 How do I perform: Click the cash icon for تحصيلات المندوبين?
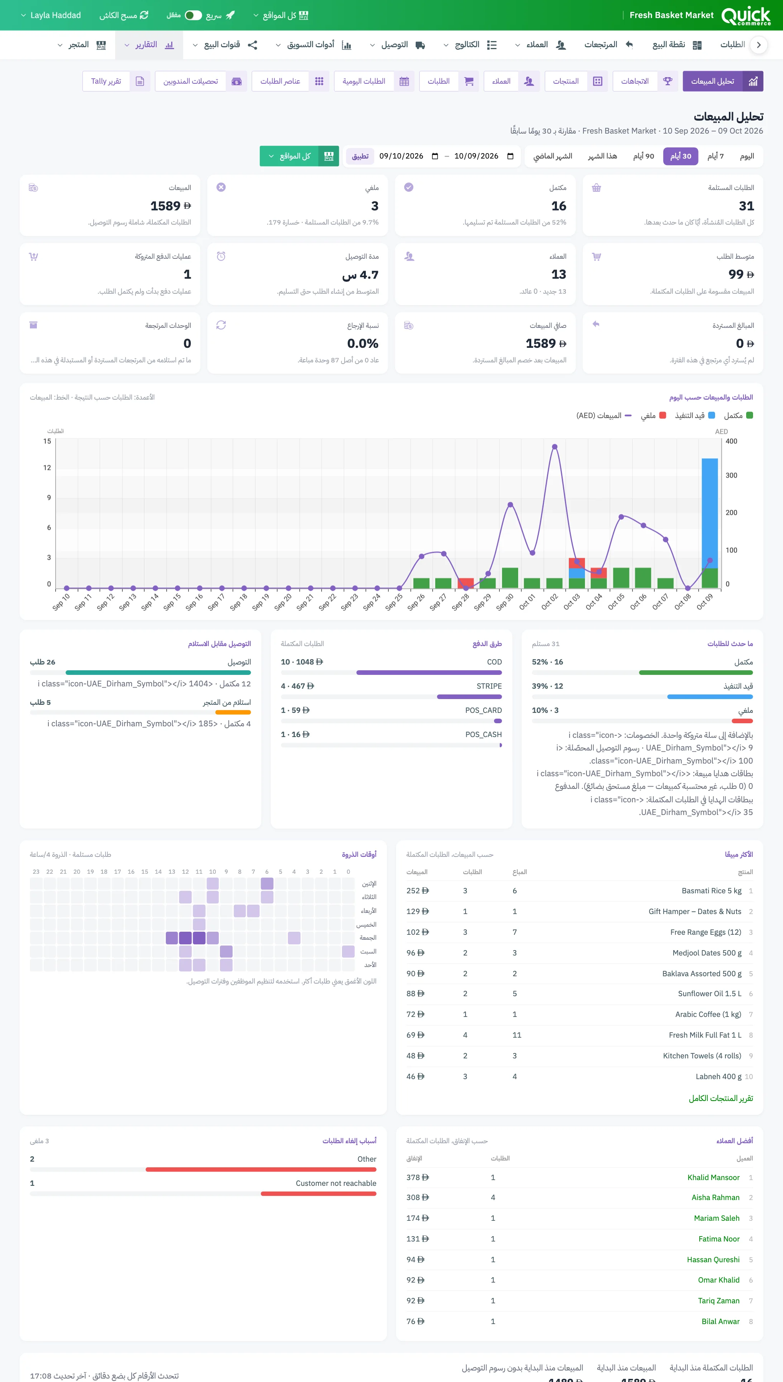click(236, 81)
